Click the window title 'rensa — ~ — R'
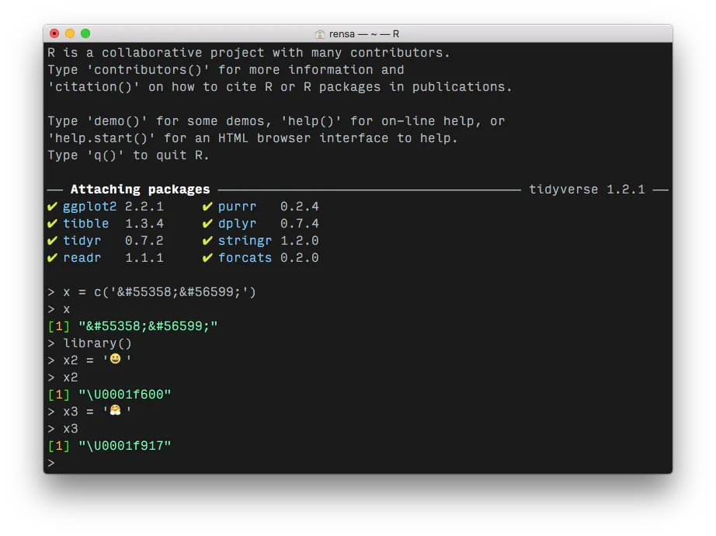Image resolution: width=716 pixels, height=536 pixels. click(363, 34)
